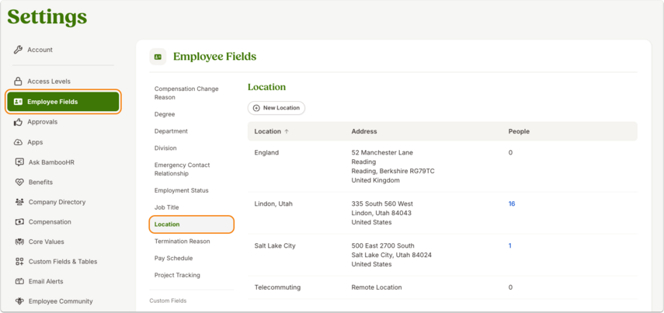Click the Telecommuting location name

[x=277, y=287]
